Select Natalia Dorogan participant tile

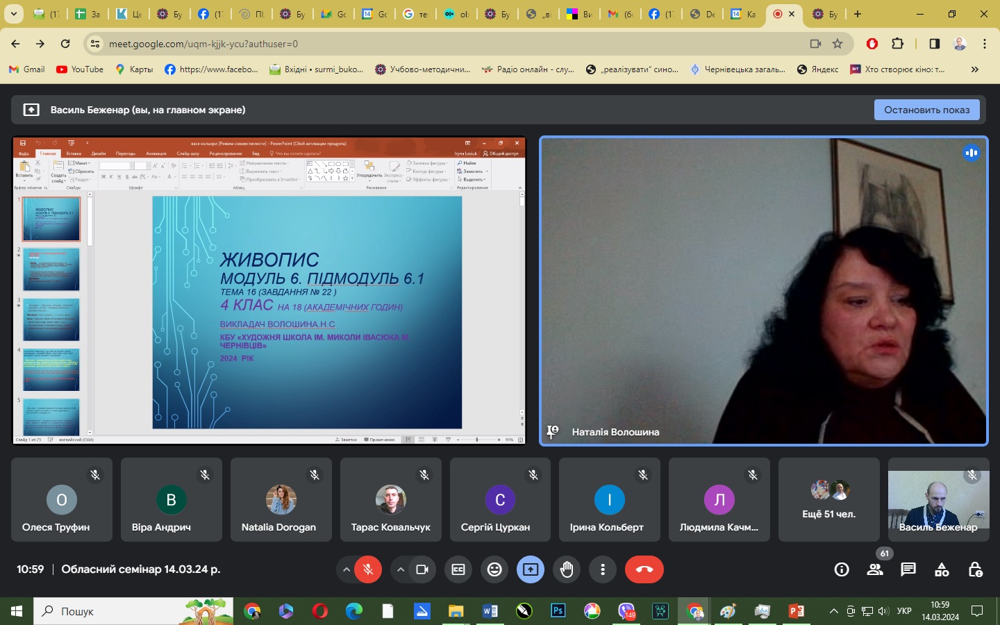click(281, 499)
